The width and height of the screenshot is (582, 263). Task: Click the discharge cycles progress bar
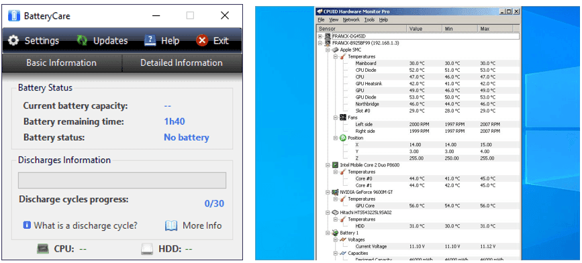point(122,180)
